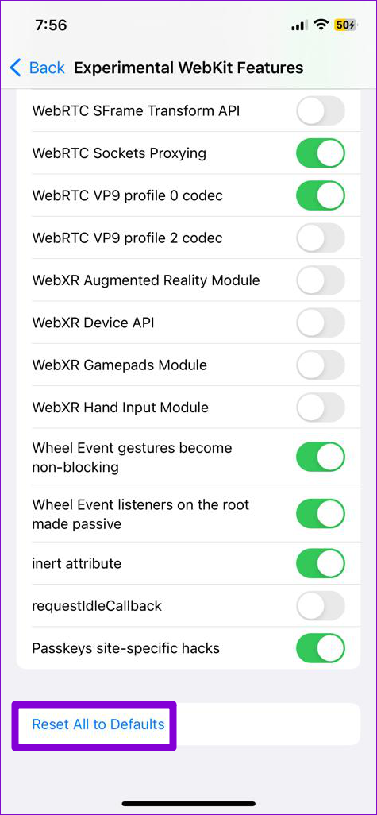Disable the inert attribute toggle
The width and height of the screenshot is (377, 815).
[x=321, y=563]
